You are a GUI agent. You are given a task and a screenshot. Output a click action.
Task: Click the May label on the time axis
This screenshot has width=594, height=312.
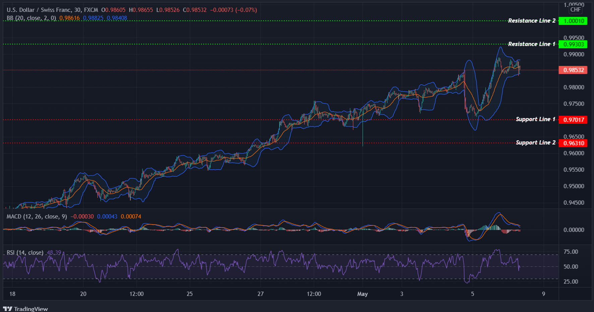point(362,294)
